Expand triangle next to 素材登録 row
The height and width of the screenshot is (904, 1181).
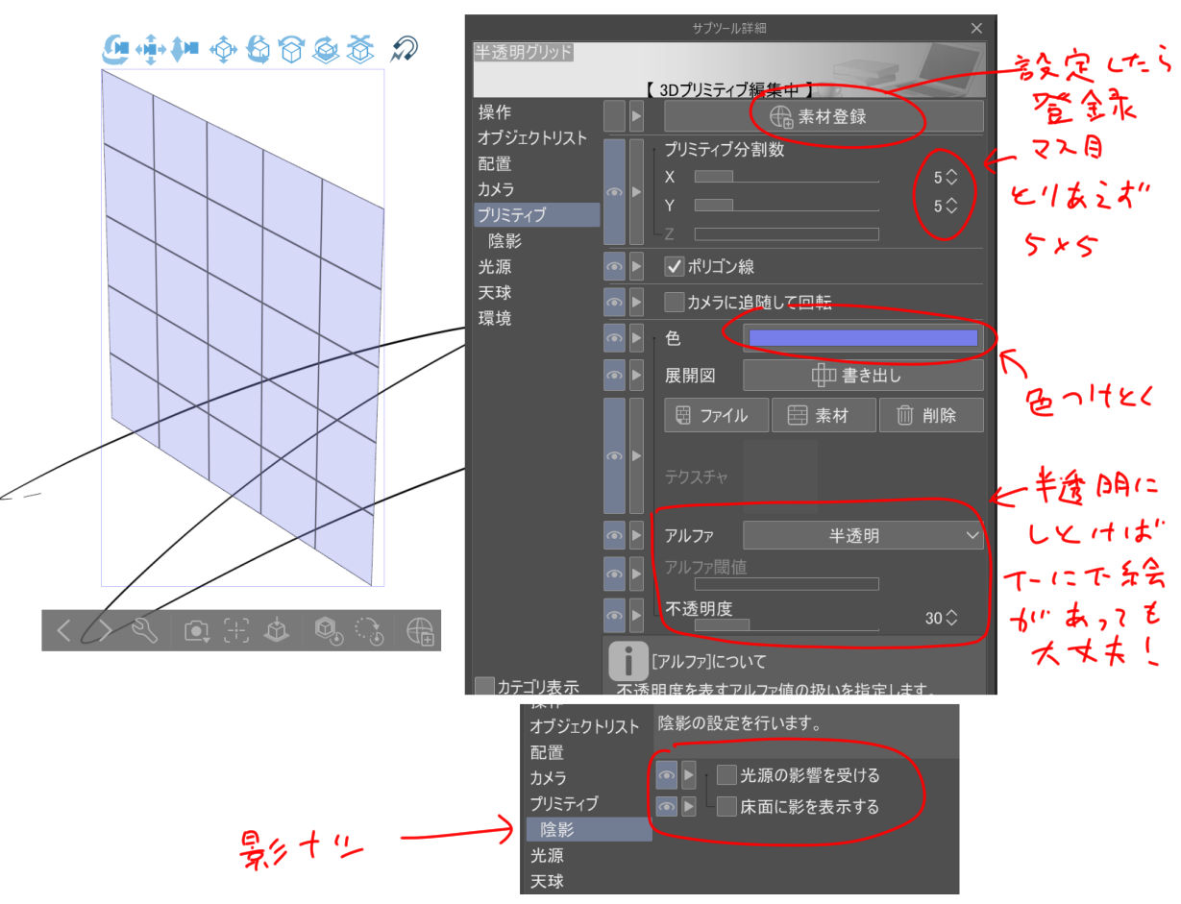point(636,116)
